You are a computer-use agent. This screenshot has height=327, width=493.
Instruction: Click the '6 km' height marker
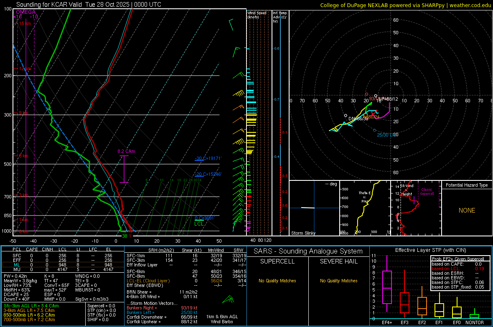pos(23,156)
